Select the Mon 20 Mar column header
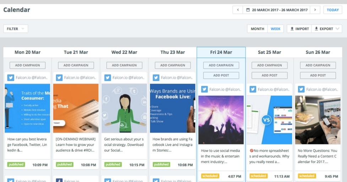The width and height of the screenshot is (347, 182). click(27, 52)
